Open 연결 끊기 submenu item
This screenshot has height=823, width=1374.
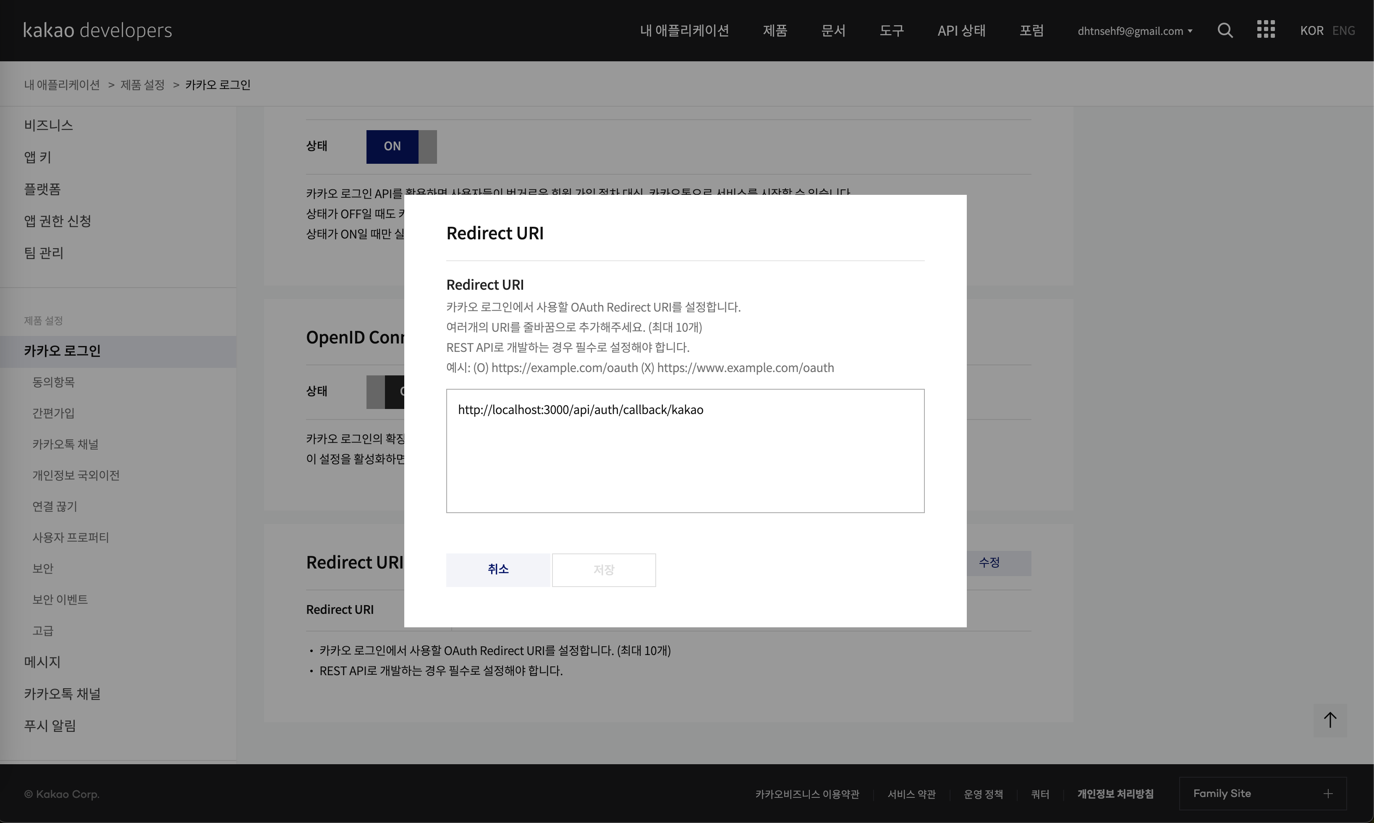54,506
